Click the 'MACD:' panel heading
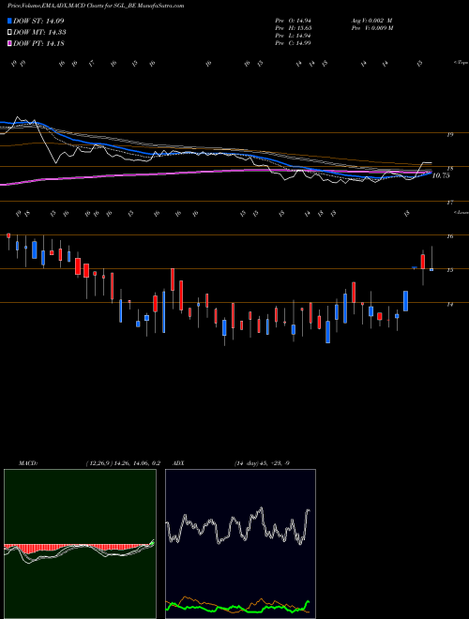This screenshot has height=619, width=469. 27,463
